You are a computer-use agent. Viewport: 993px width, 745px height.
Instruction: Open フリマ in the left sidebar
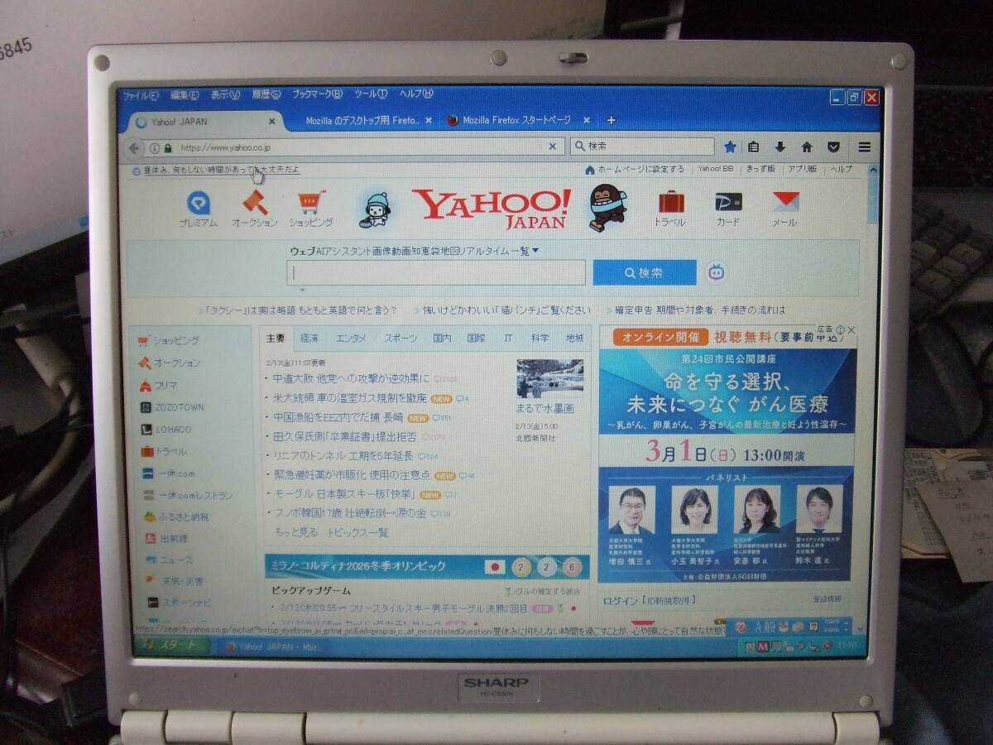tap(159, 385)
